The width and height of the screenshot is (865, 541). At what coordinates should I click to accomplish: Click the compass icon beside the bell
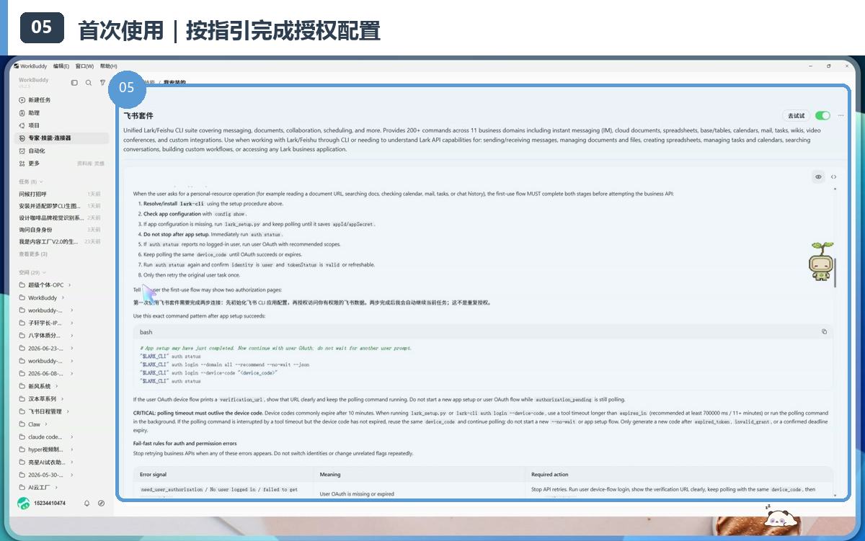point(101,503)
